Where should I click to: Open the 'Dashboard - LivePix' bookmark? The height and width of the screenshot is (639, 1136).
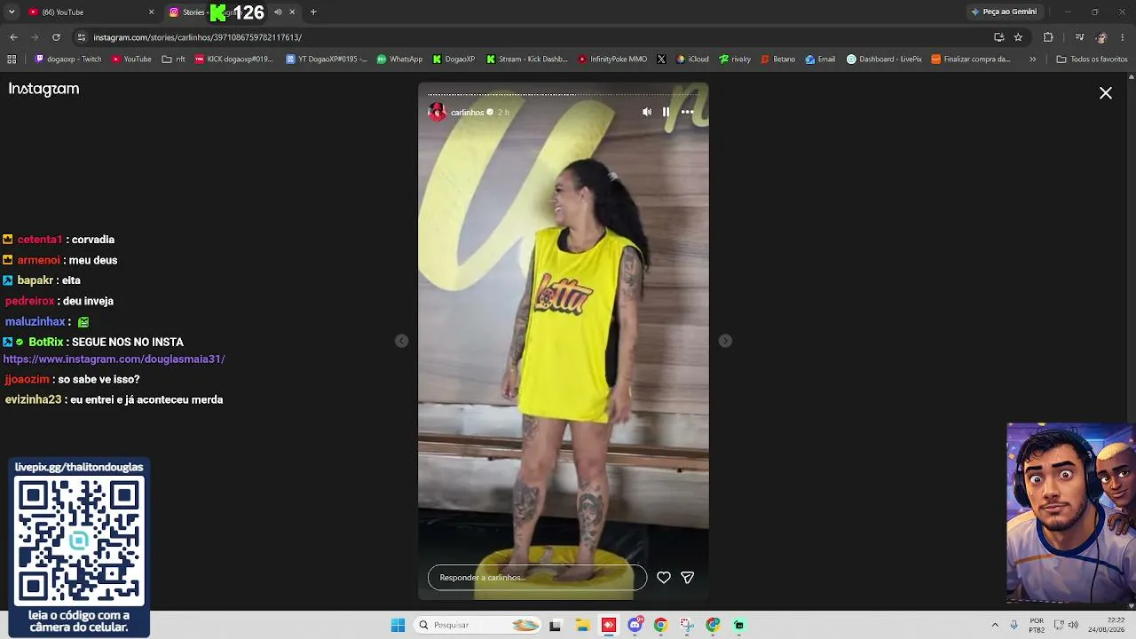884,59
